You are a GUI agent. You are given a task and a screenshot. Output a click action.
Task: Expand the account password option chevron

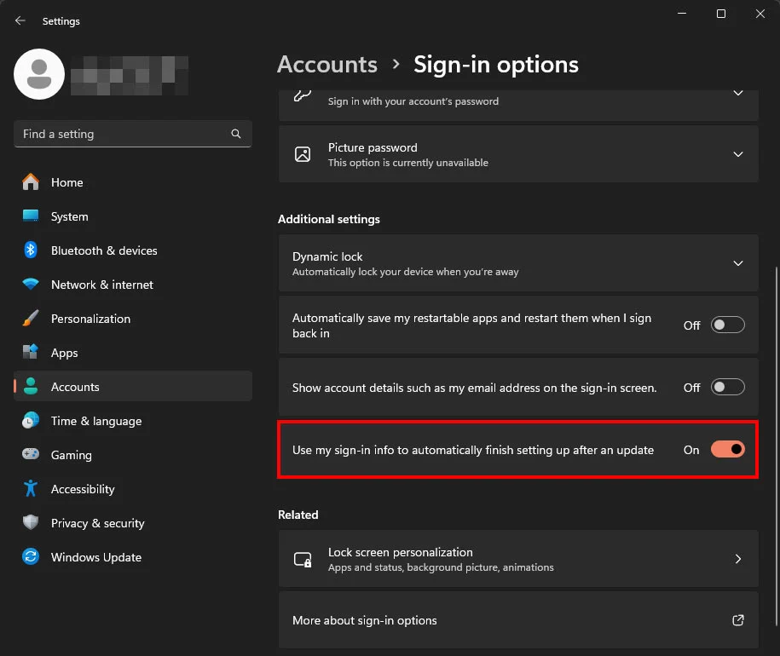click(738, 93)
